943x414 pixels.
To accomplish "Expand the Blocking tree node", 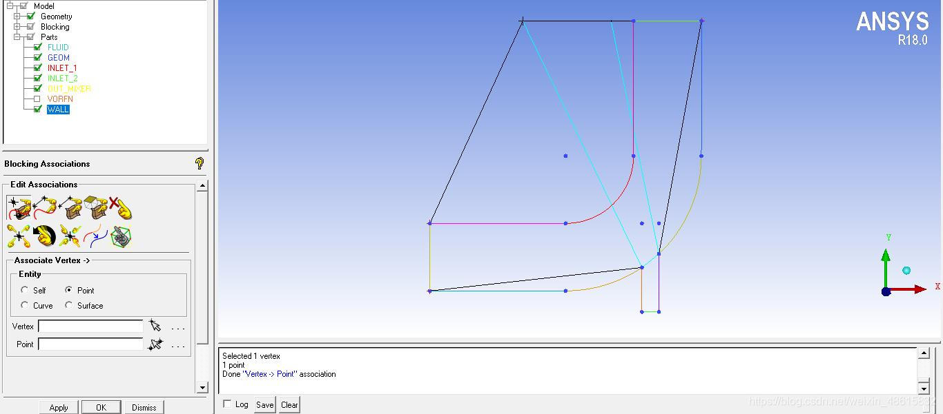I will (17, 27).
